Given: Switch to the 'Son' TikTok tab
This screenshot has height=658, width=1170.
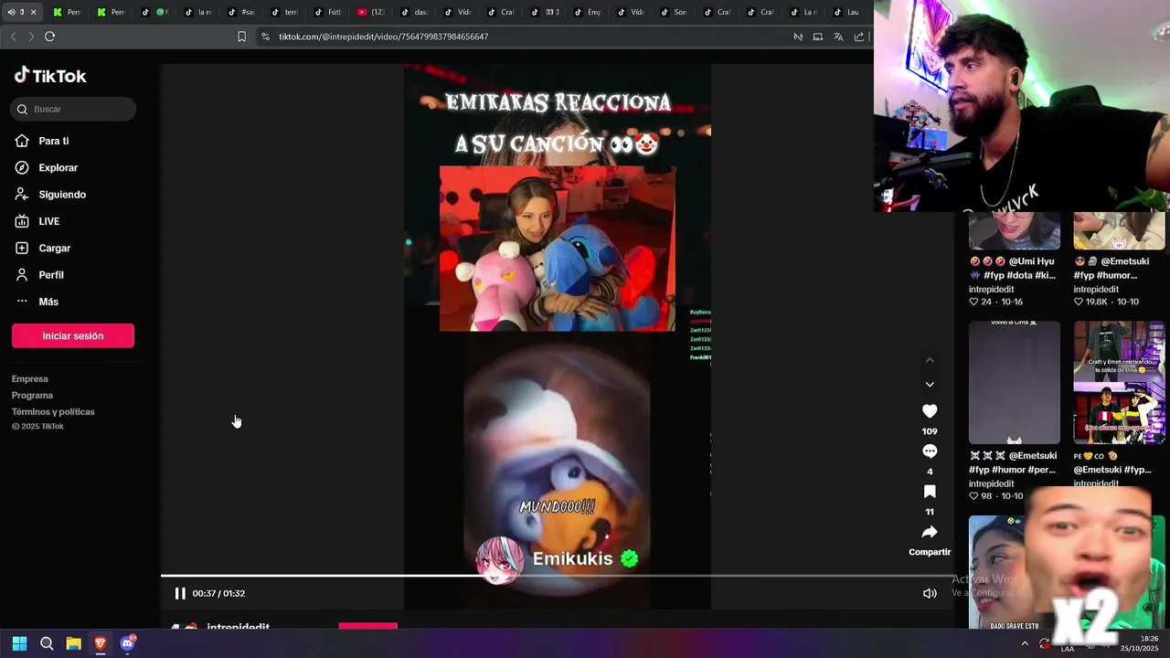Looking at the screenshot, I should (x=674, y=12).
